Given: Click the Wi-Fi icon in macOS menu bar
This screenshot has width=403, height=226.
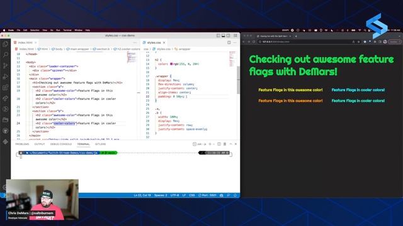Looking at the screenshot, I should 360,30.
